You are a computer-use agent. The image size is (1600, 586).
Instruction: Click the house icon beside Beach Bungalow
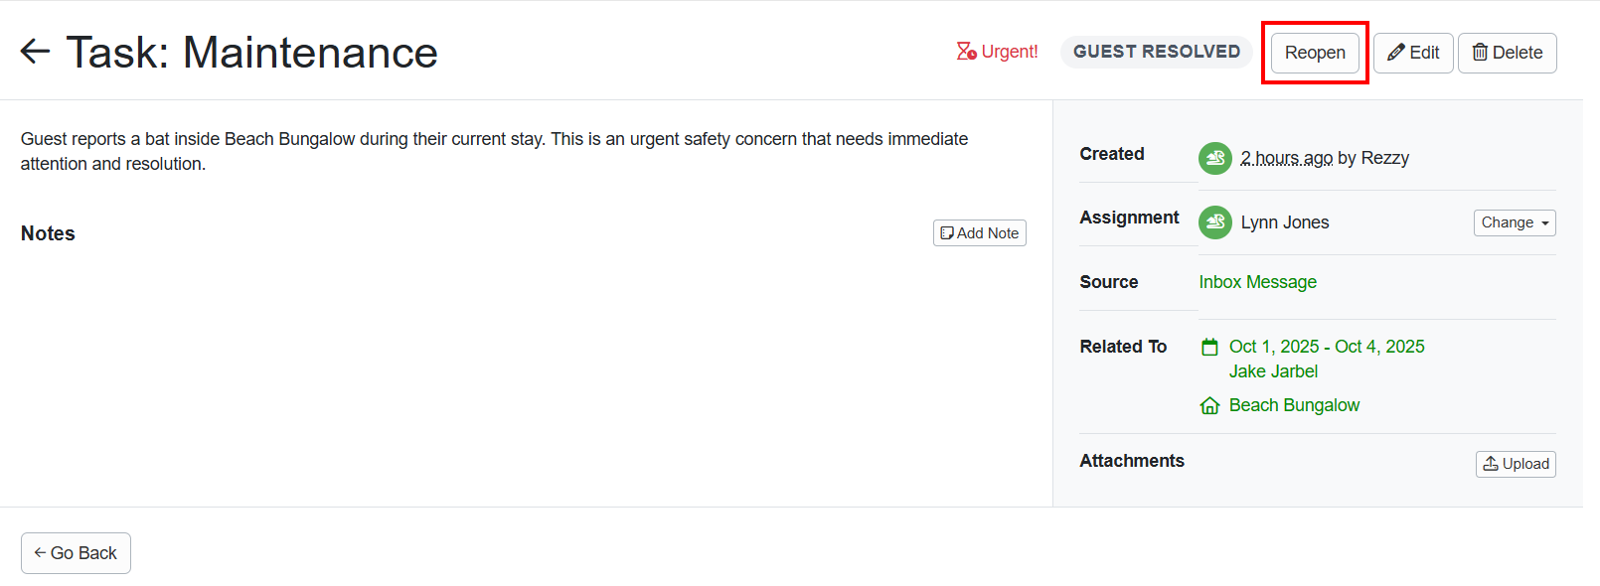[1209, 405]
